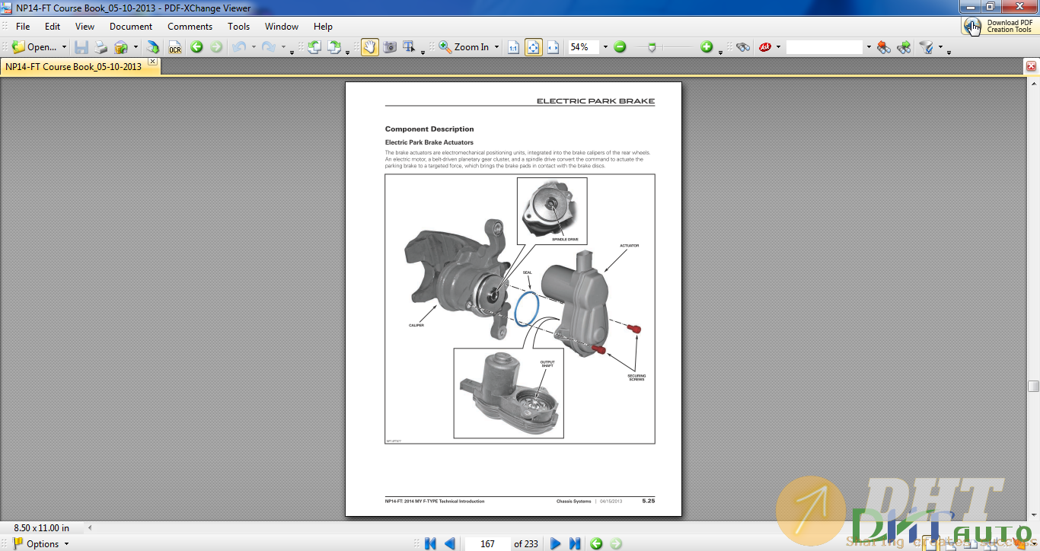
Task: Open the Comments menu
Action: (x=190, y=26)
